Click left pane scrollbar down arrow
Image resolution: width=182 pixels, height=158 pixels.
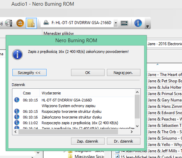point(38,152)
